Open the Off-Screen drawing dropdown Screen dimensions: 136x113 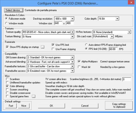pyautogui.click(x=50, y=57)
